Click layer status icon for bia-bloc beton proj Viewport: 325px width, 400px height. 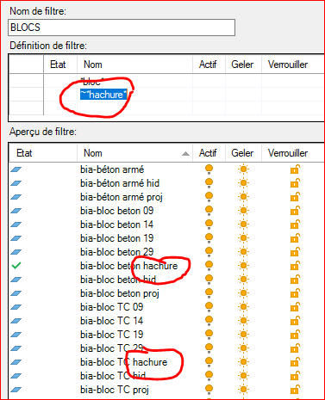click(16, 293)
